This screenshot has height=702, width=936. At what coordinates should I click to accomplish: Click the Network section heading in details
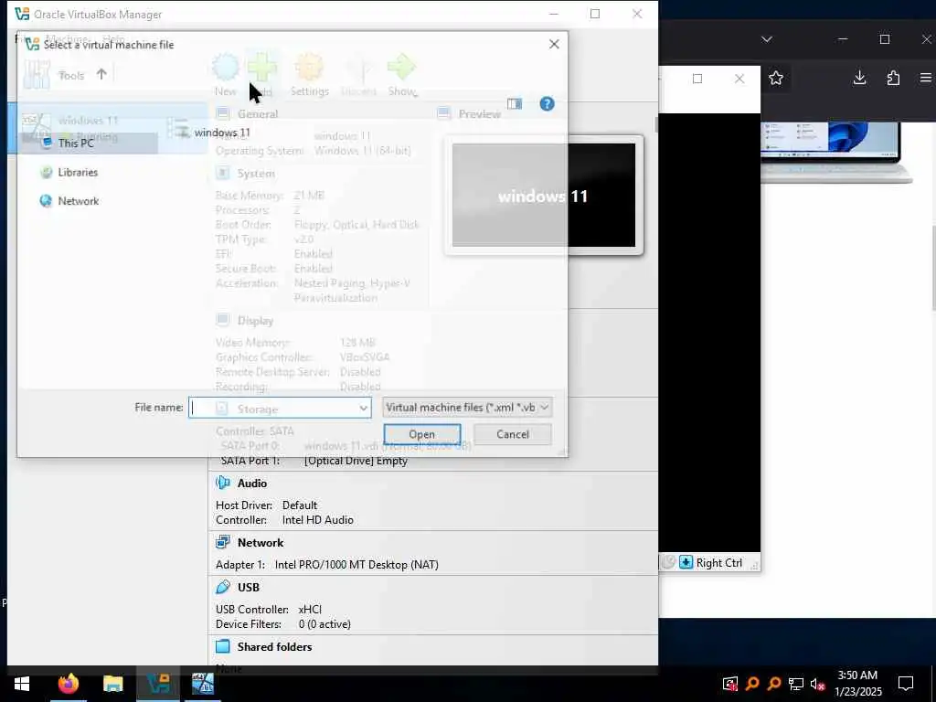click(x=261, y=543)
